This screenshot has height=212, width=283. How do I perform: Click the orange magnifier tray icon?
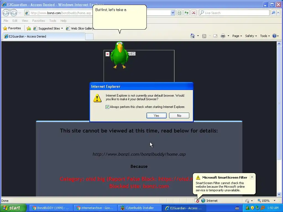(263, 208)
